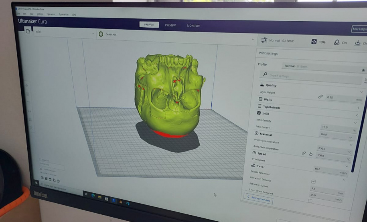Click the Material category icon
The width and height of the screenshot is (367, 222).
pyautogui.click(x=256, y=133)
